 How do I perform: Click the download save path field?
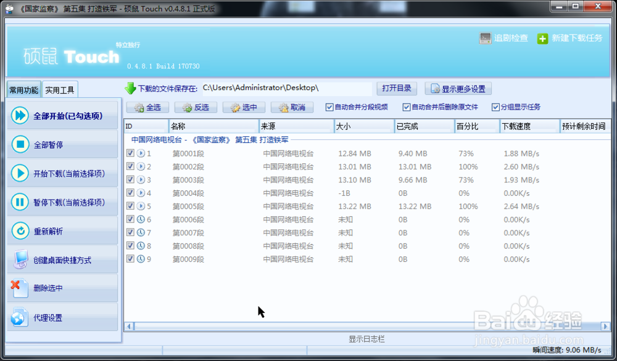287,88
